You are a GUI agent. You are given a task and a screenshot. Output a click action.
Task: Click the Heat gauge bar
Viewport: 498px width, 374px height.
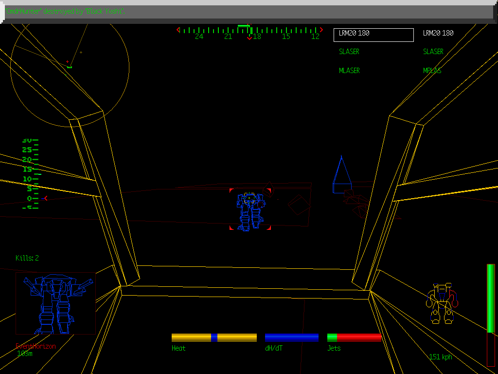[214, 337]
